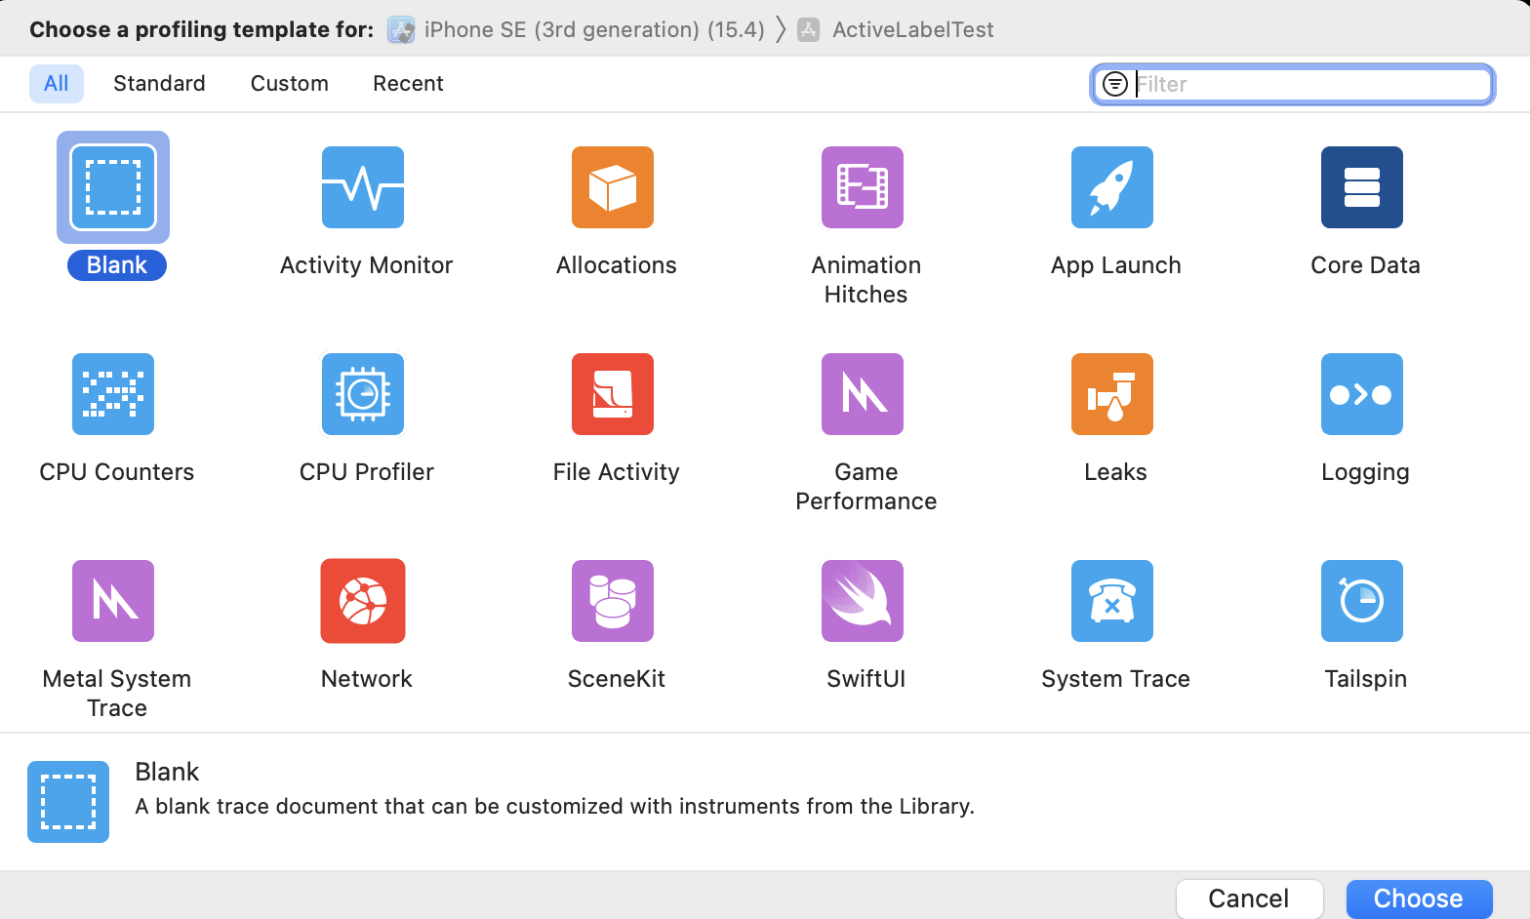Choose the Leaks template icon
This screenshot has width=1530, height=919.
click(x=1112, y=394)
